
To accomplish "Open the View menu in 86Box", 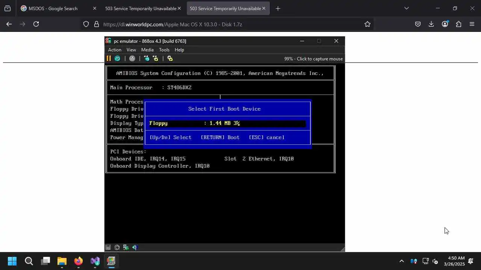I will coord(131,50).
